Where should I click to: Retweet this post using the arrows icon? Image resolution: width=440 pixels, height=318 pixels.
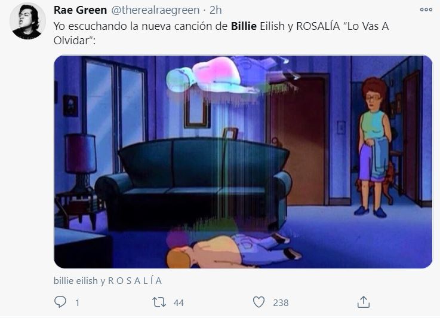coord(159,302)
